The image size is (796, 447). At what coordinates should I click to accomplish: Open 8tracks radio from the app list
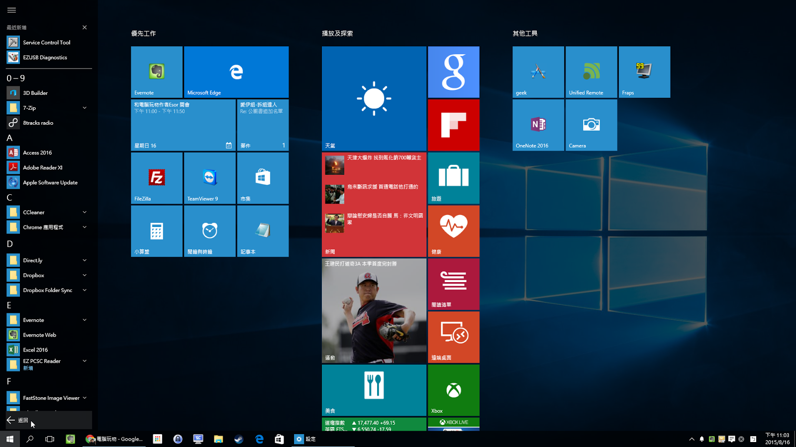(49, 123)
